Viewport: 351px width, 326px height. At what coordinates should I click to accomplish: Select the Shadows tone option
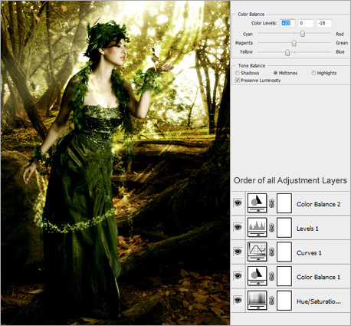pos(237,73)
